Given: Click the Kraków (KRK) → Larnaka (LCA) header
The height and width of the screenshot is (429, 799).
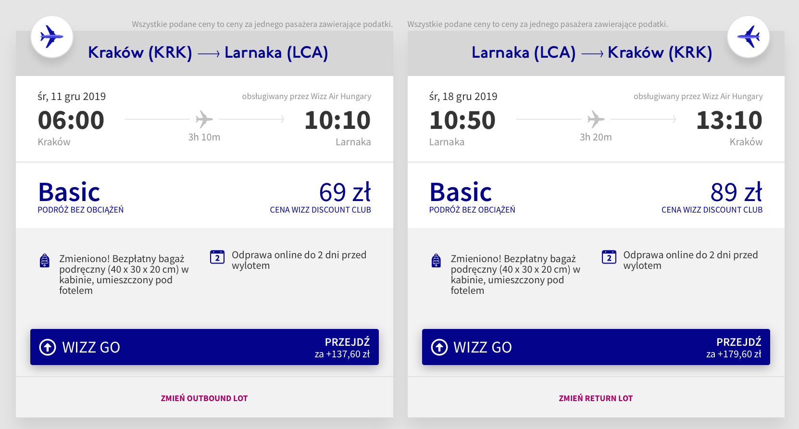Looking at the screenshot, I should click(x=208, y=52).
